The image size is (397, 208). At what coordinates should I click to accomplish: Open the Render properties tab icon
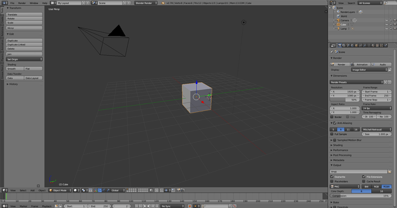(340, 45)
